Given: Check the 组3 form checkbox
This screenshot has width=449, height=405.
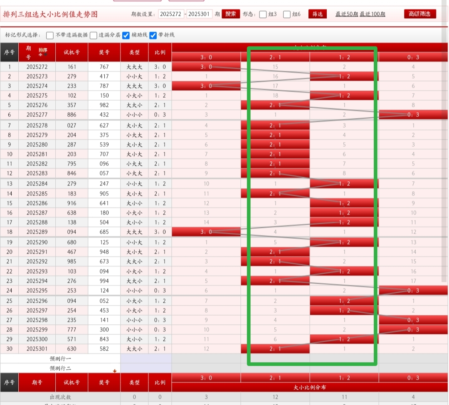Looking at the screenshot, I should (263, 14).
